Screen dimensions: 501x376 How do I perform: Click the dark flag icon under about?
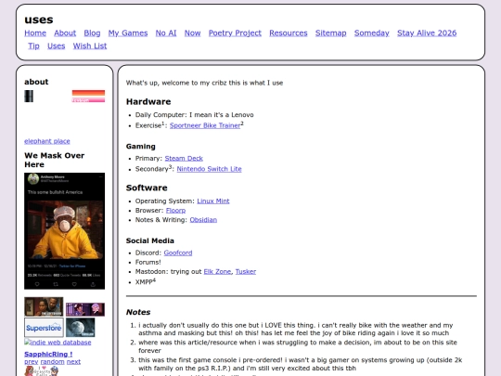tap(29, 97)
